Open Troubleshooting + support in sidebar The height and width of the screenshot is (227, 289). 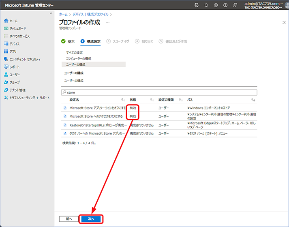coord(27,98)
